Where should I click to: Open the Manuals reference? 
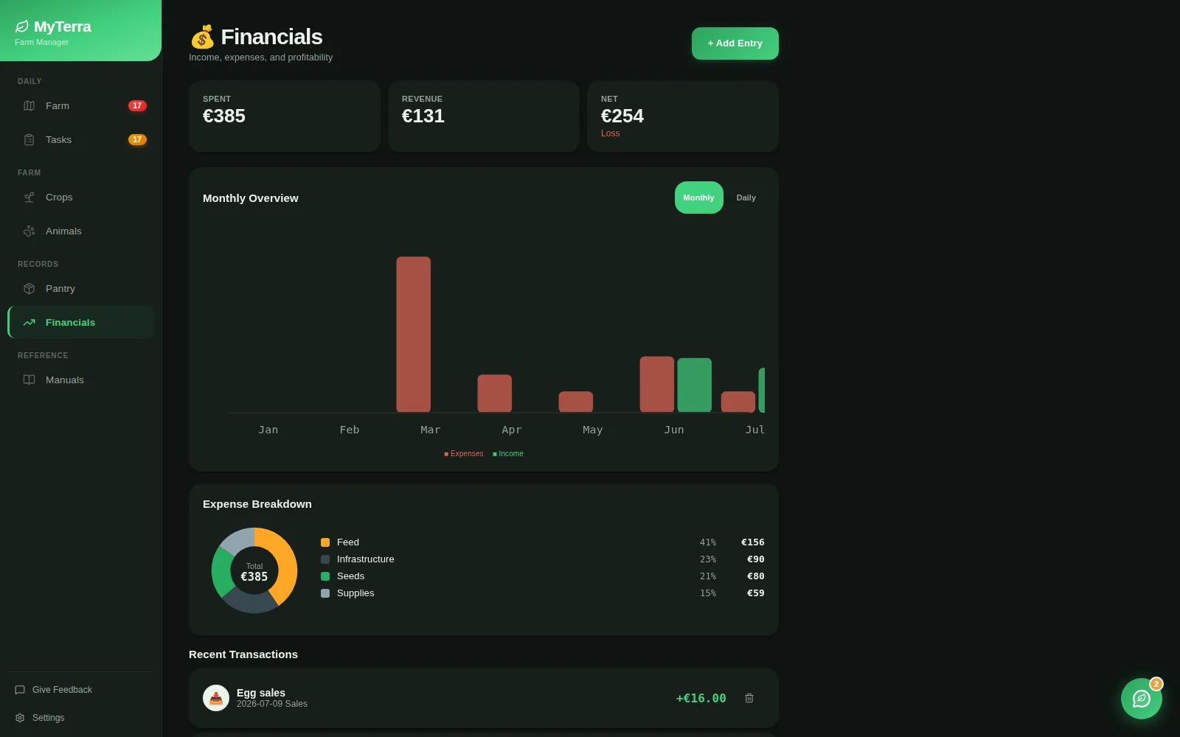81,380
